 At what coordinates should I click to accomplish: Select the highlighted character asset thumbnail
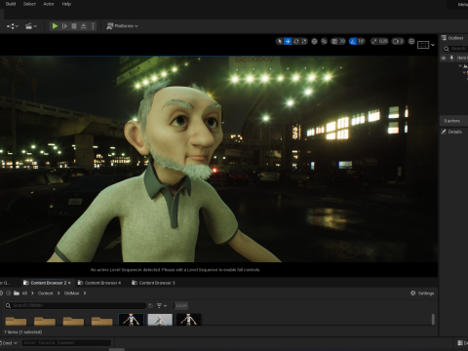pyautogui.click(x=131, y=320)
